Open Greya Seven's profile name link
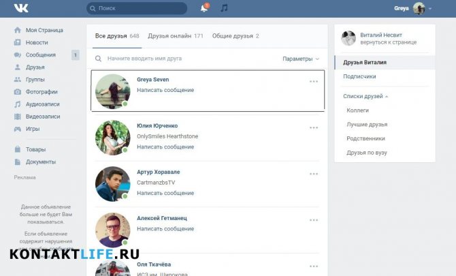 (x=152, y=80)
